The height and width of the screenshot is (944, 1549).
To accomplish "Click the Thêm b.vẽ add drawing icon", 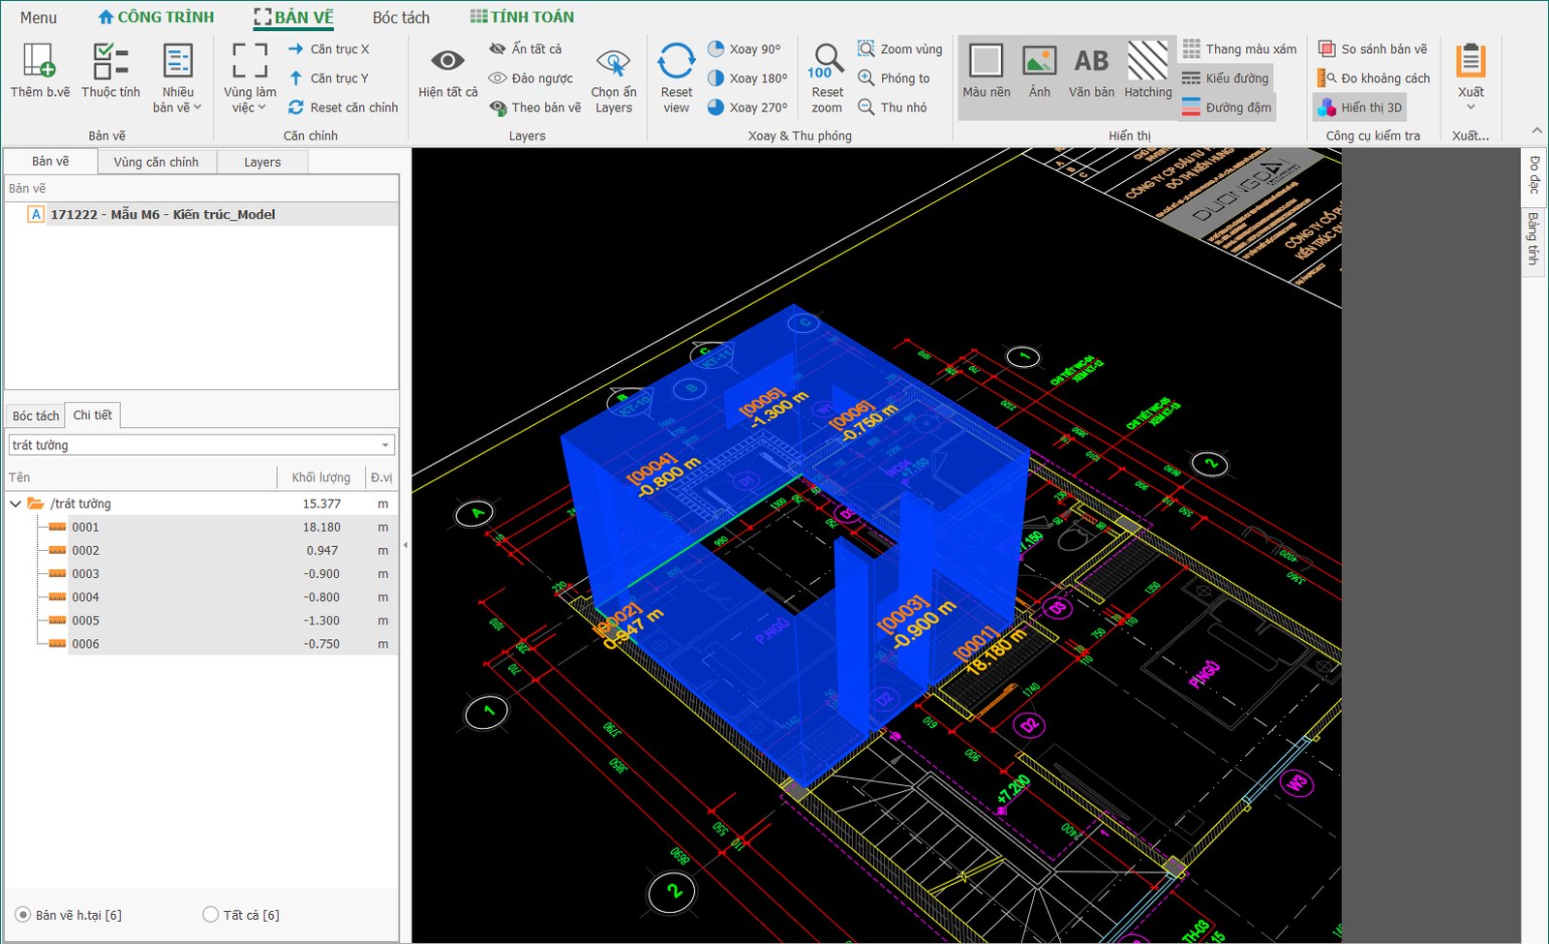I will [40, 60].
